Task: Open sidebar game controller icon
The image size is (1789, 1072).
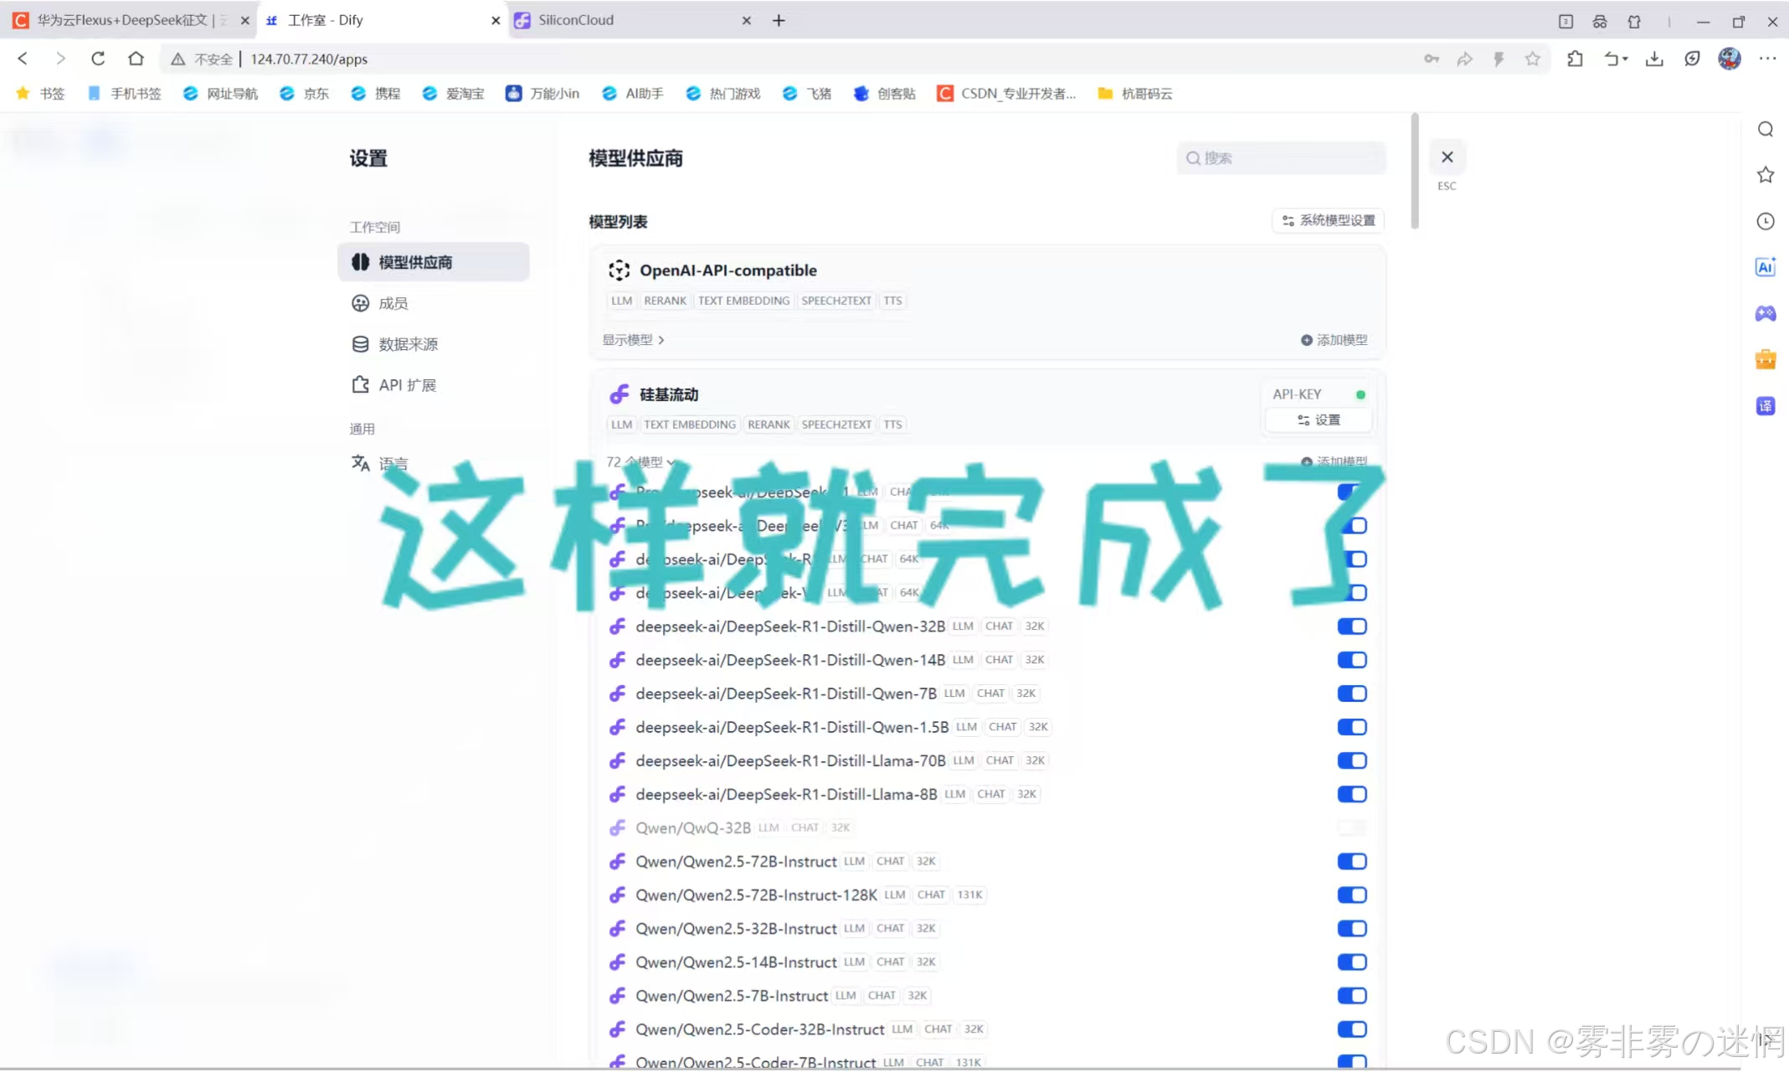Action: (x=1766, y=313)
